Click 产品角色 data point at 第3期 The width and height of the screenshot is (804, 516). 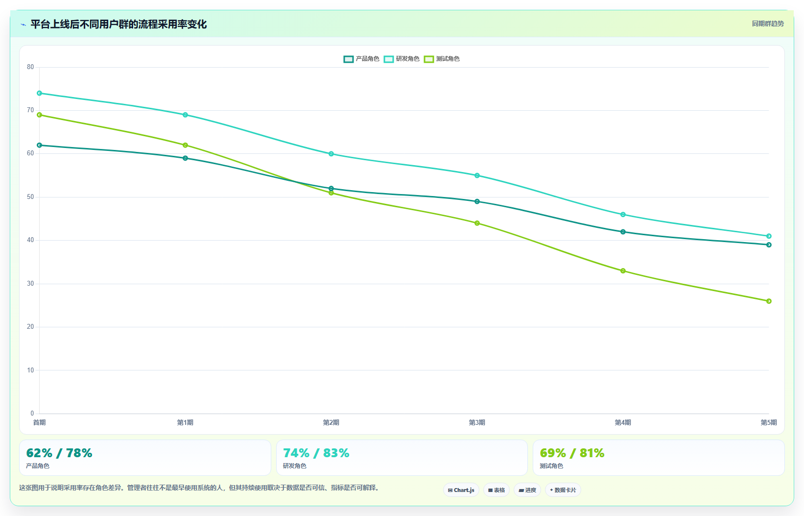(x=477, y=201)
